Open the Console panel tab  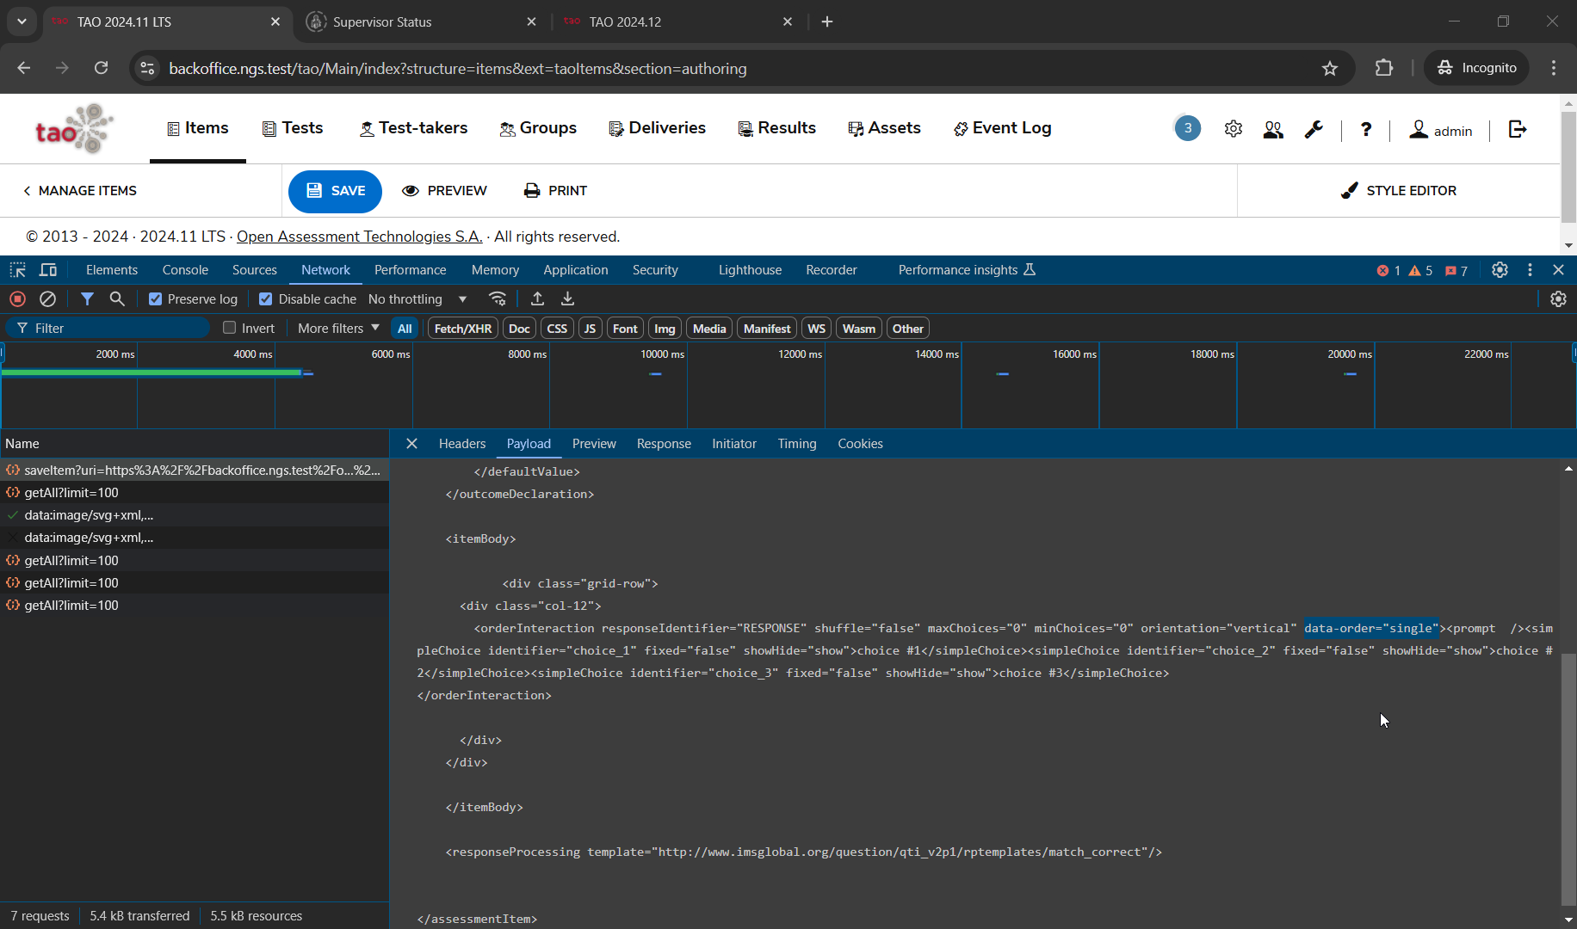point(185,270)
